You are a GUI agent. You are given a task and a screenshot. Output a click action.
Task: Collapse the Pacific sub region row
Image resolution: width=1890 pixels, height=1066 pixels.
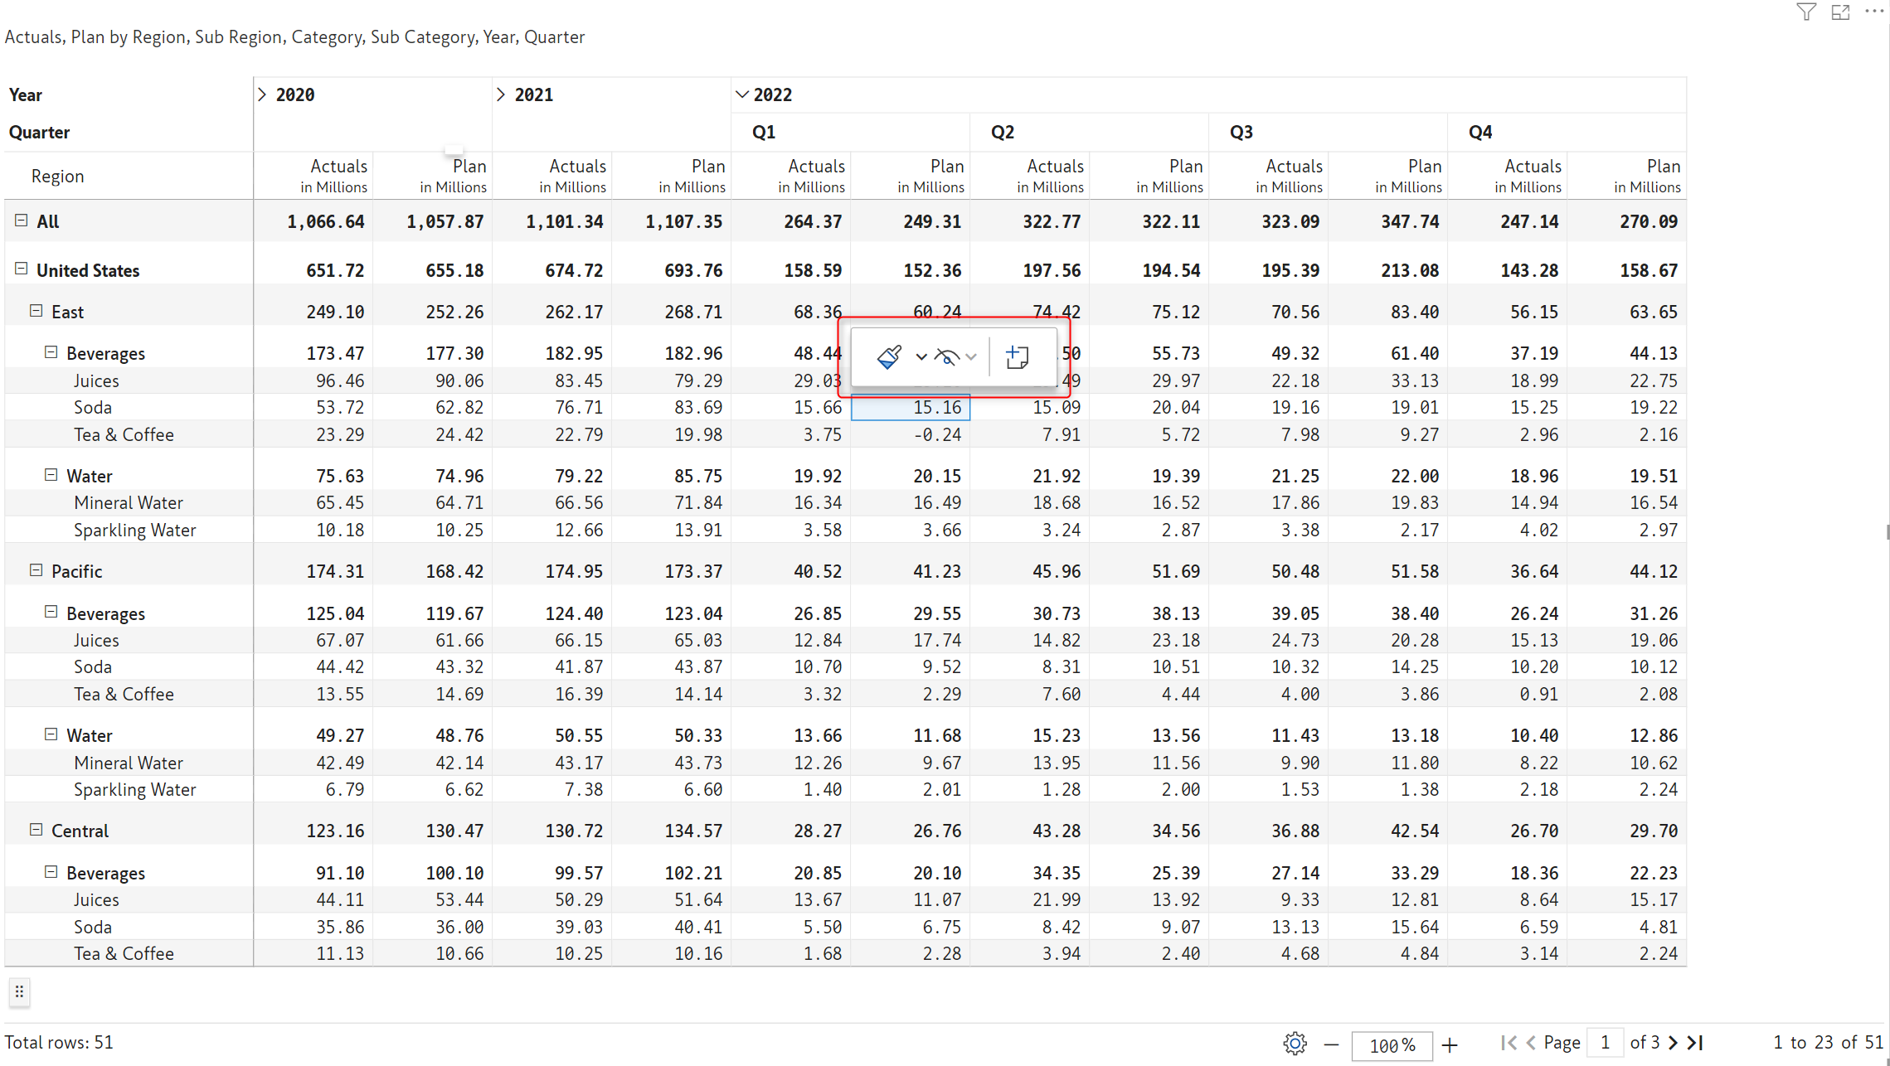tap(36, 570)
